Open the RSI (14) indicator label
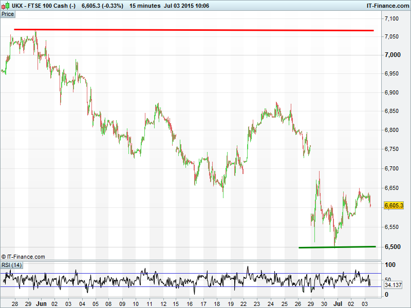 (11, 265)
